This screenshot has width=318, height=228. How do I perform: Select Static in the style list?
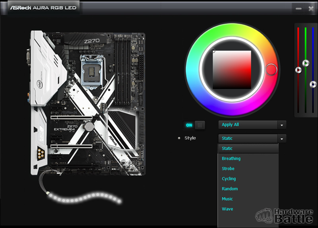248,148
